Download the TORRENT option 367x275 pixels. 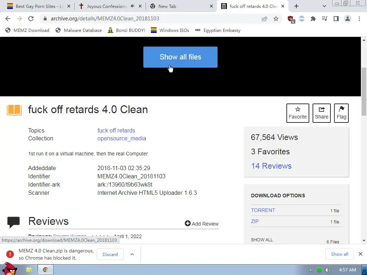pos(263,210)
